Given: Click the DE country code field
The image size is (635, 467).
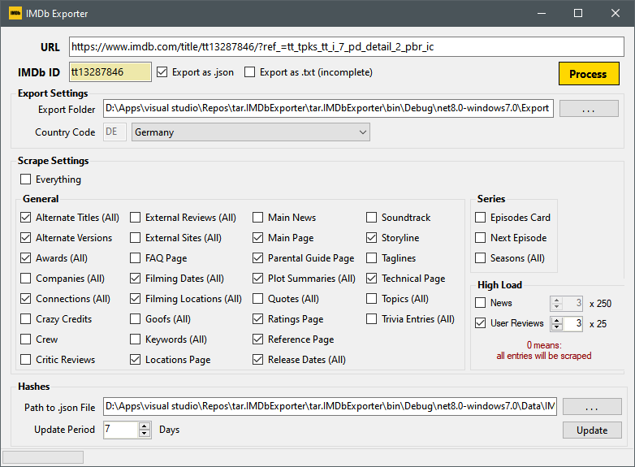Looking at the screenshot, I should pos(114,132).
